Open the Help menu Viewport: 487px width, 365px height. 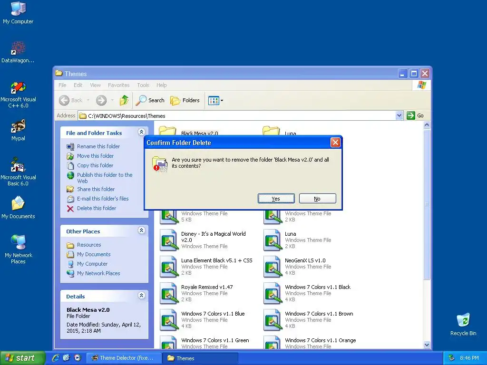point(162,85)
